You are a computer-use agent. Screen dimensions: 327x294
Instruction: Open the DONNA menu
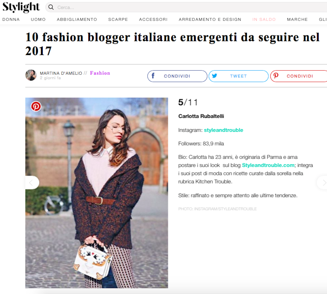[11, 19]
